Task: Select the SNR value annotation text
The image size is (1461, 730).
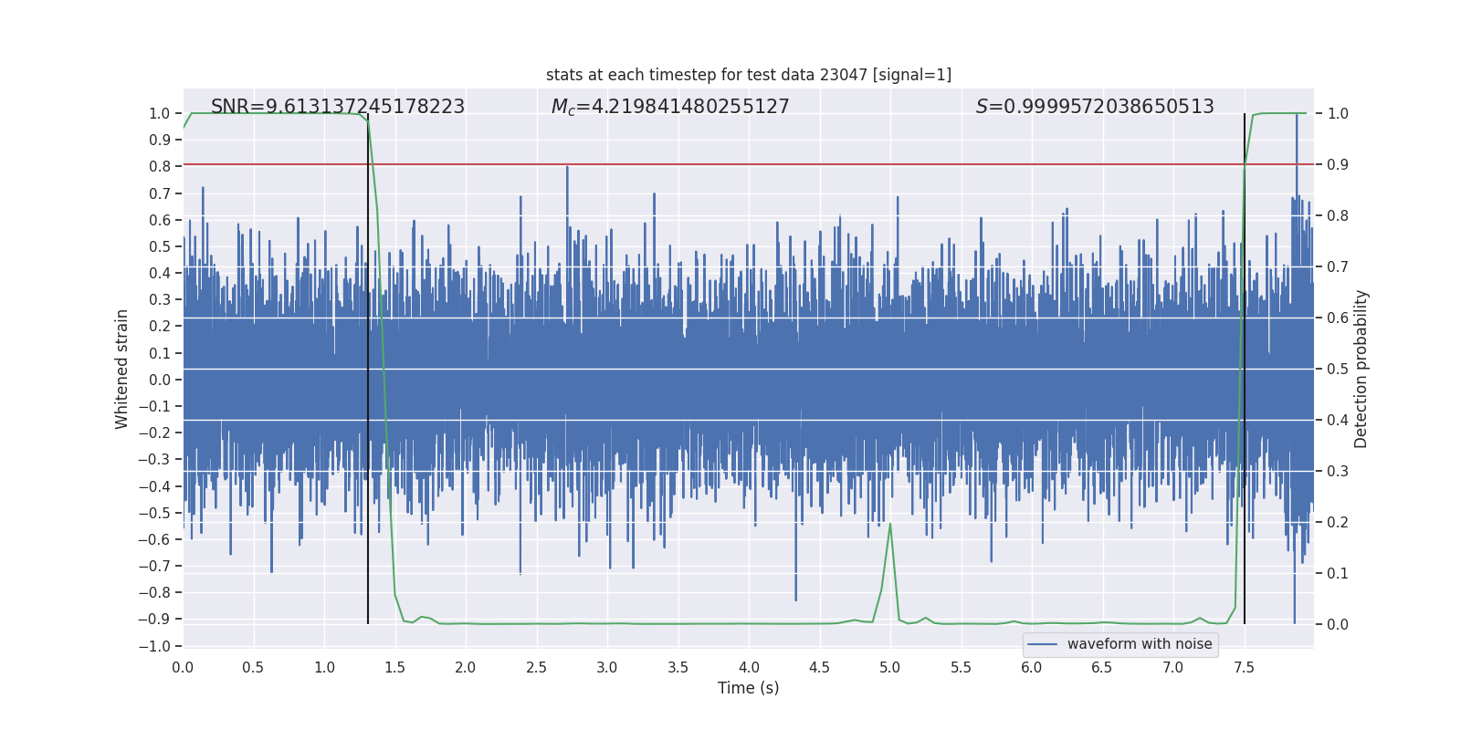Action: tap(337, 107)
